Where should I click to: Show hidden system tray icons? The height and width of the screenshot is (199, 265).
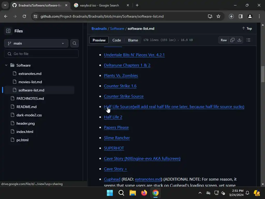[x=200, y=193]
